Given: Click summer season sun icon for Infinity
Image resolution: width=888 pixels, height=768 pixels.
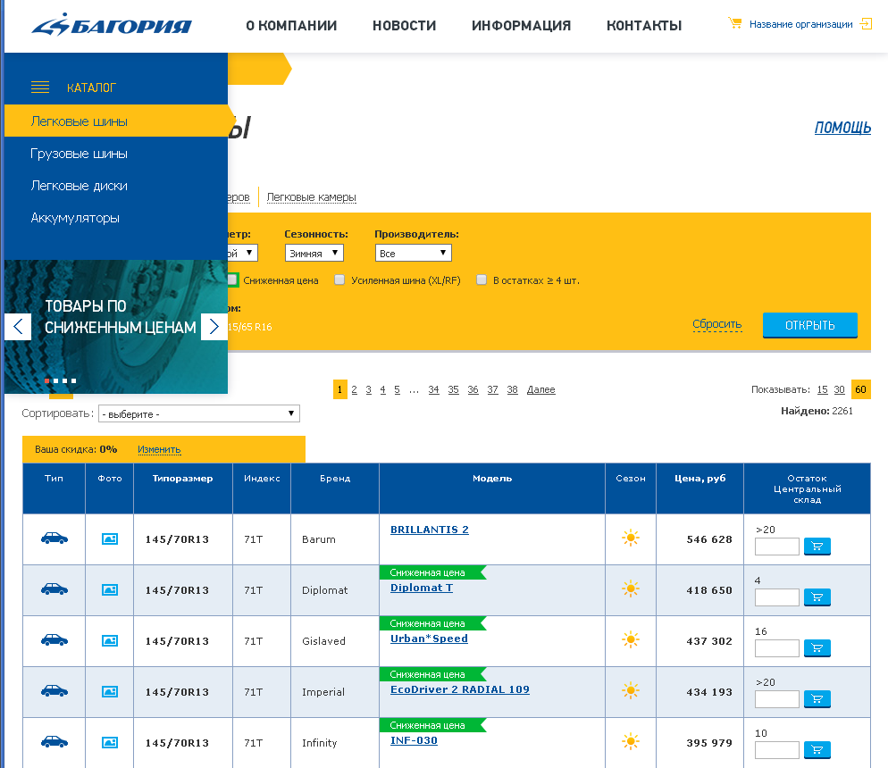Looking at the screenshot, I should (631, 741).
